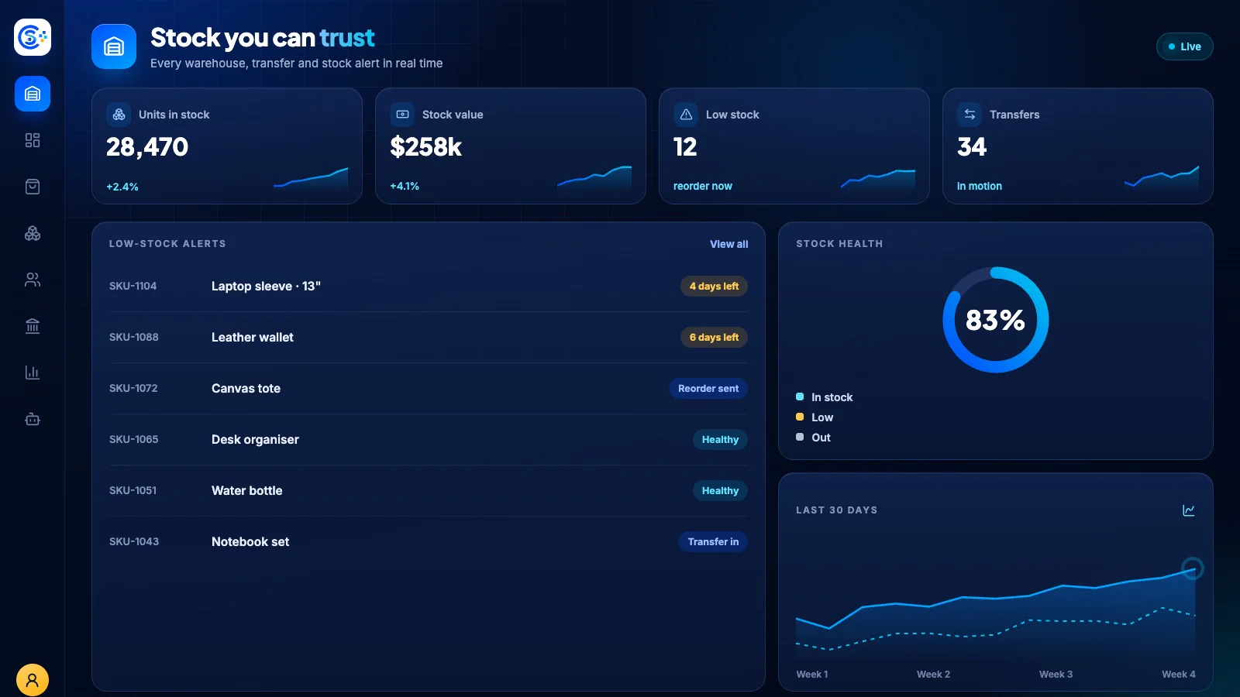Click the warehouse icon beside the page title

point(114,46)
